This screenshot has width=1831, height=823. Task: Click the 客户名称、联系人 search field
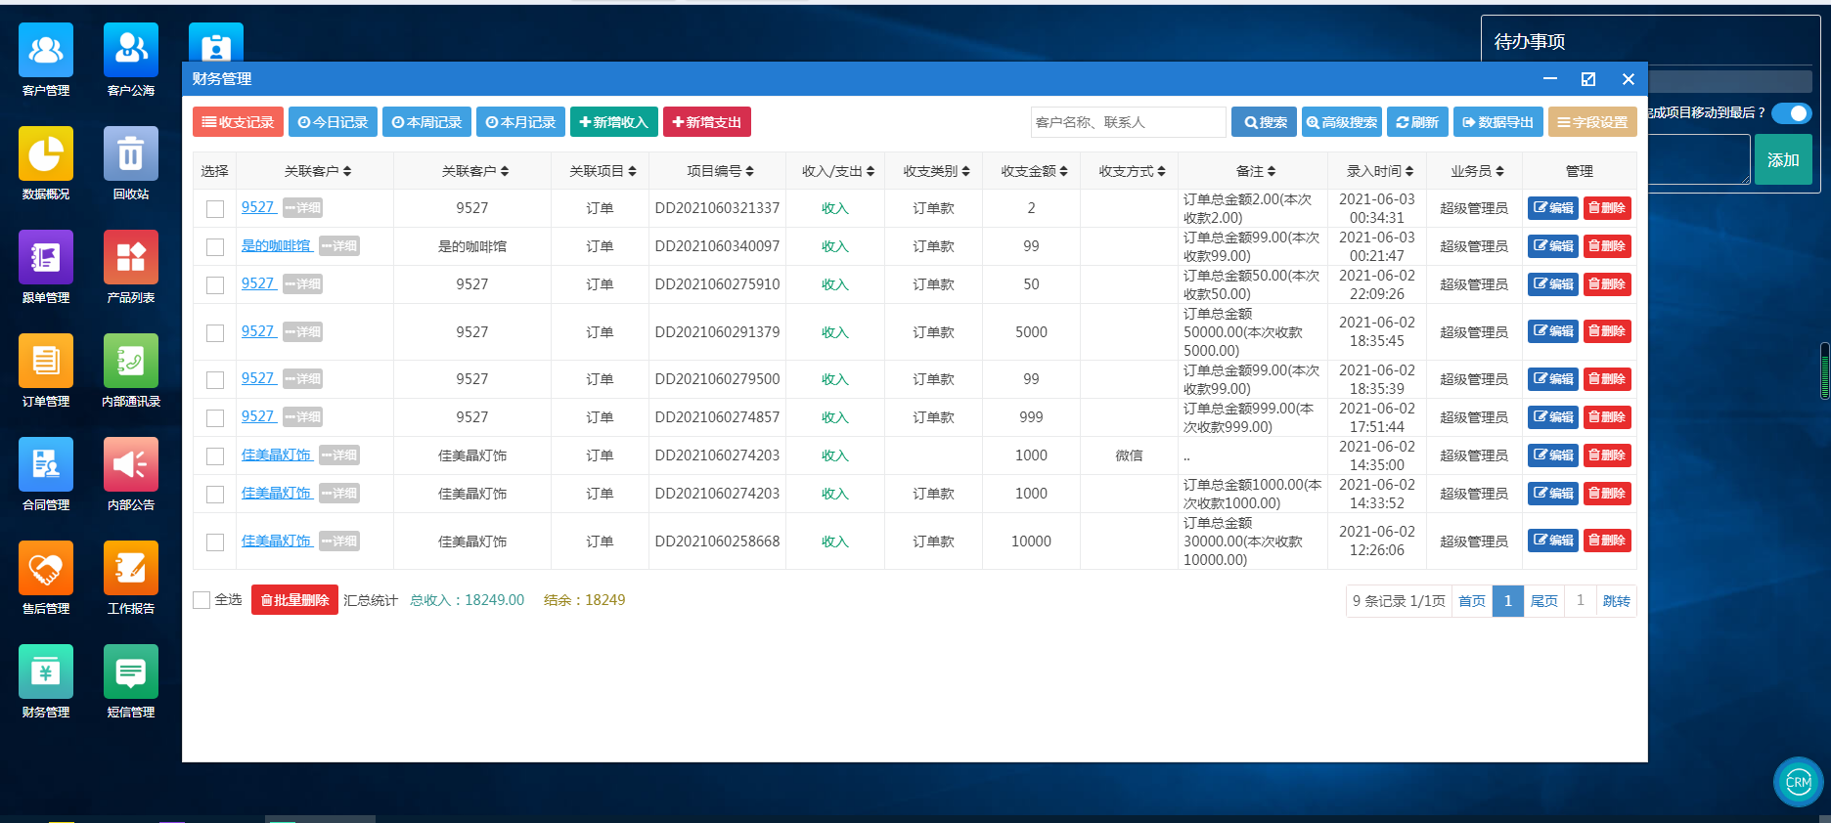point(1127,122)
